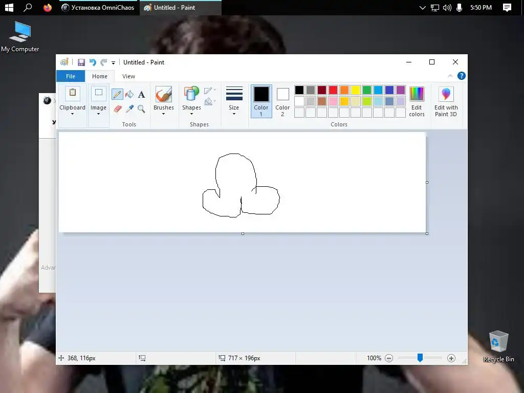The height and width of the screenshot is (393, 524).
Task: Select the Text tool
Action: point(141,95)
